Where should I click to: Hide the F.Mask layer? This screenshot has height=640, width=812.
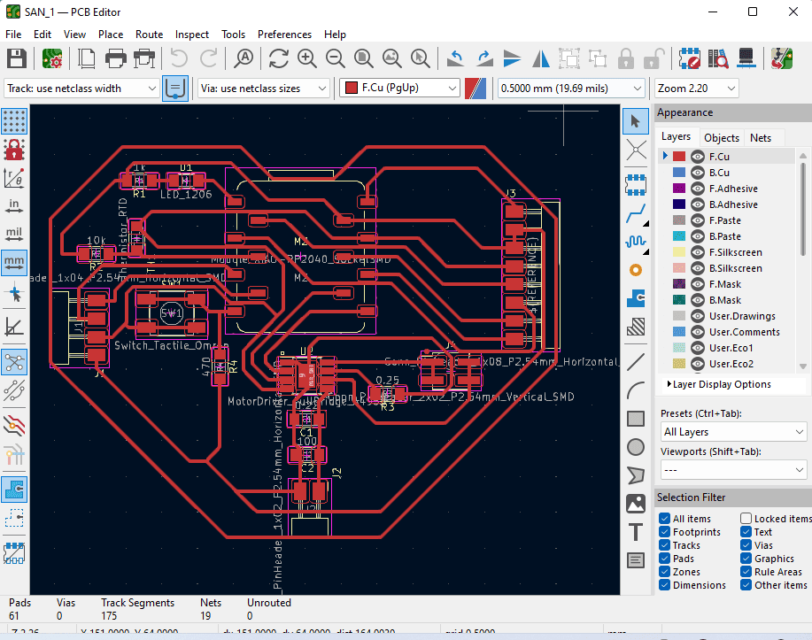[x=698, y=284]
